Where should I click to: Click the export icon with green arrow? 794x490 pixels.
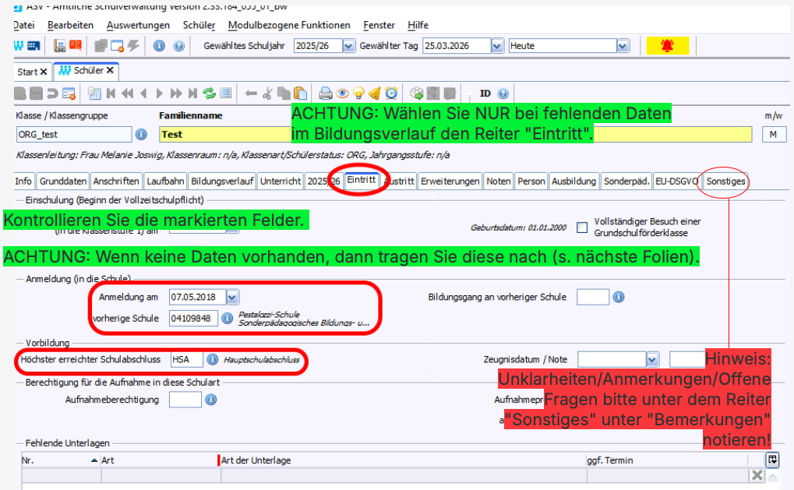tap(417, 93)
